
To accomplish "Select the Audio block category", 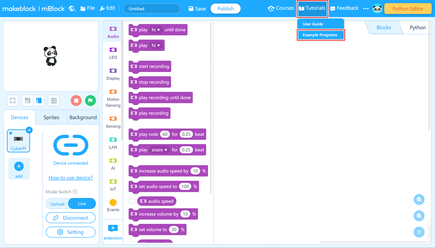I will (x=113, y=32).
